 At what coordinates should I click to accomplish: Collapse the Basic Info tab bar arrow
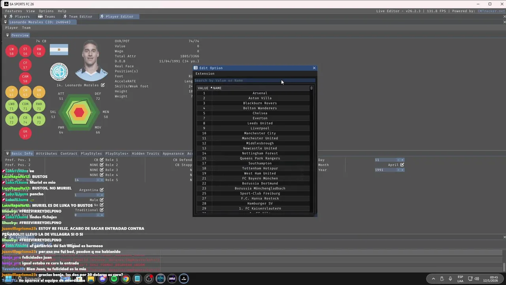pos(8,153)
